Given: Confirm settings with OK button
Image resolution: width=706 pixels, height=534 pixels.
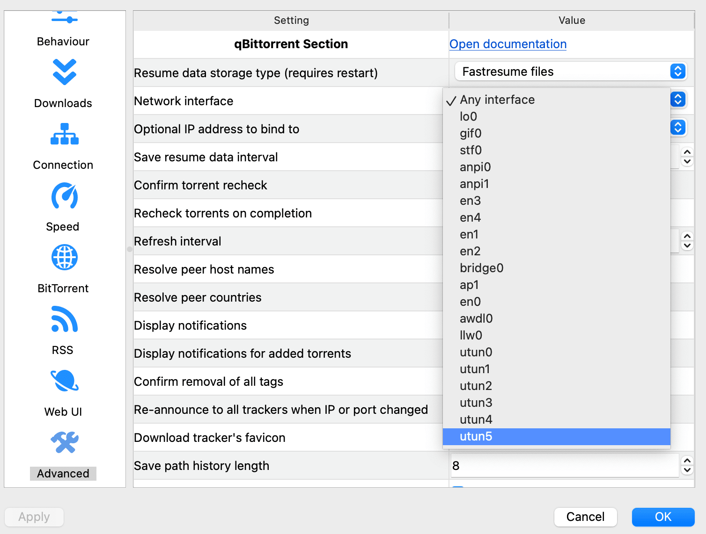Looking at the screenshot, I should pos(663,517).
